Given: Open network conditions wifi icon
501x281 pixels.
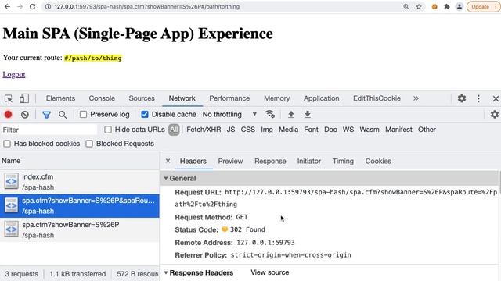Looking at the screenshot, I should pos(270,114).
